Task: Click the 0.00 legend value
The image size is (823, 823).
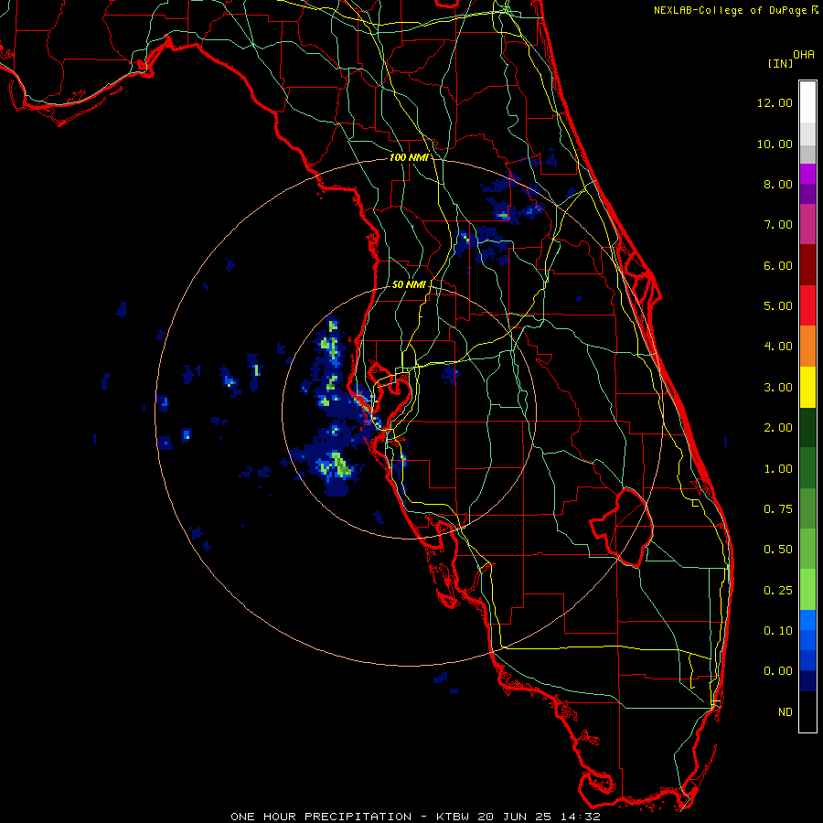Action: point(778,671)
